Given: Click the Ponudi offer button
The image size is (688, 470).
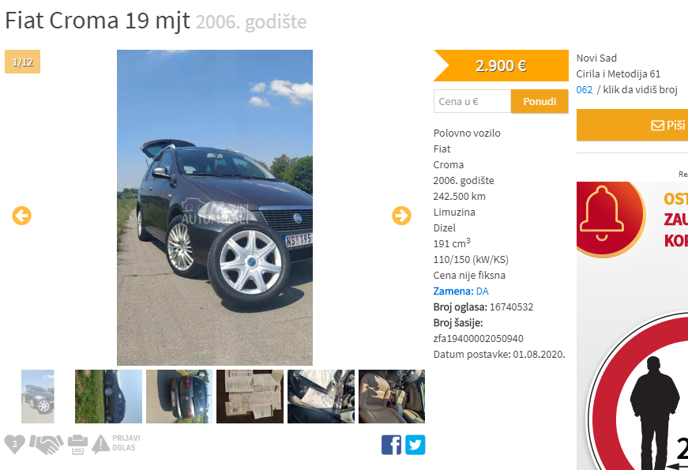Looking at the screenshot, I should (x=539, y=101).
